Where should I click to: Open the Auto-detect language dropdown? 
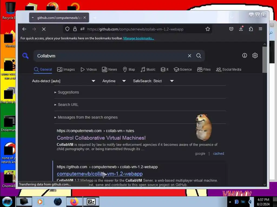(64, 81)
